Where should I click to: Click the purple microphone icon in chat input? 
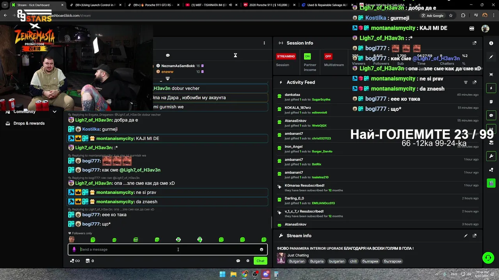pos(74,250)
